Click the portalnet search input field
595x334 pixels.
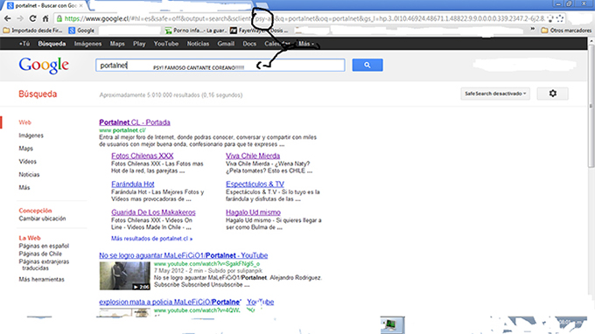tap(220, 65)
